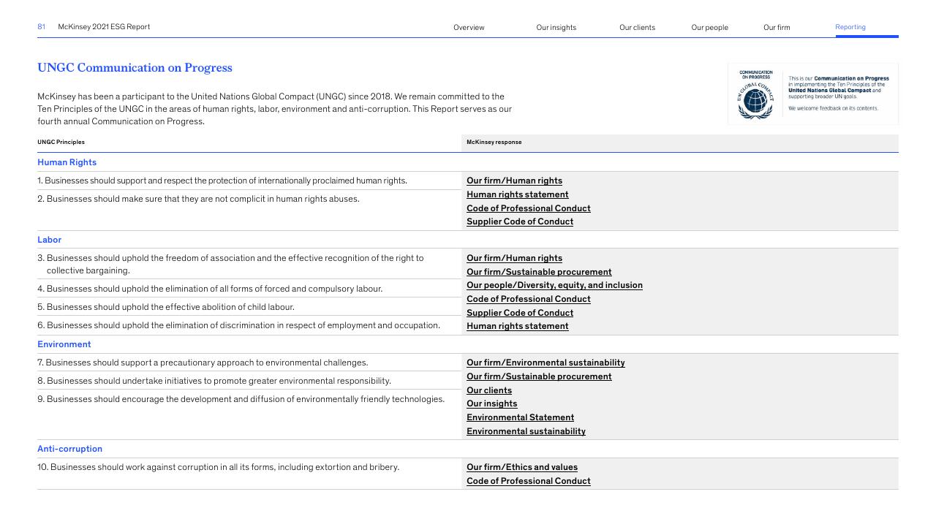Image resolution: width=936 pixels, height=527 pixels.
Task: Follow Our firm/Human rights link in Labor section
Action: (514, 258)
